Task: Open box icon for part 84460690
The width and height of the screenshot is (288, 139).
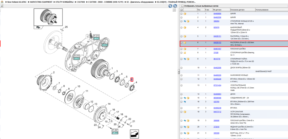Action: click(x=185, y=14)
